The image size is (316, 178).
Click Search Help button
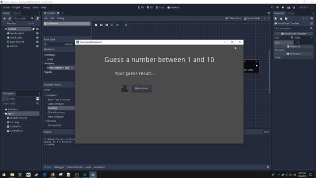tap(252, 18)
